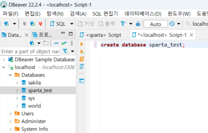The width and height of the screenshot is (208, 133).
Task: Close the Database Navigator tab
Action: point(27,35)
